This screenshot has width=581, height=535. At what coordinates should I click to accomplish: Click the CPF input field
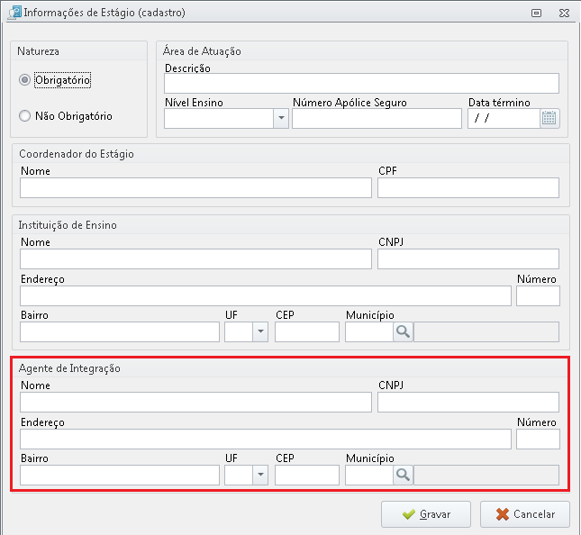[x=468, y=187]
